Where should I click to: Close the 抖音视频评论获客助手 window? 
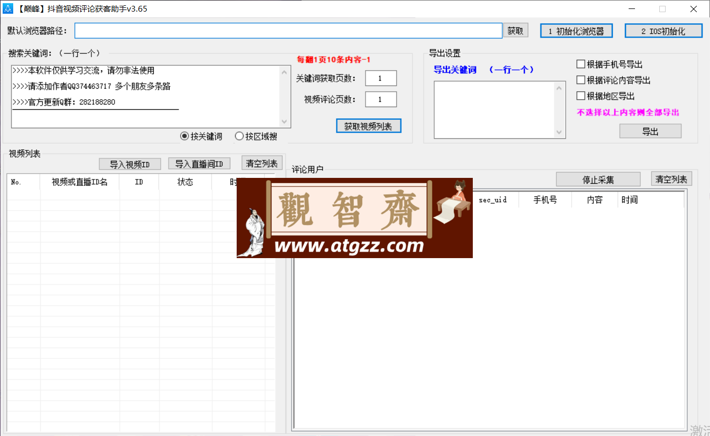coord(693,8)
